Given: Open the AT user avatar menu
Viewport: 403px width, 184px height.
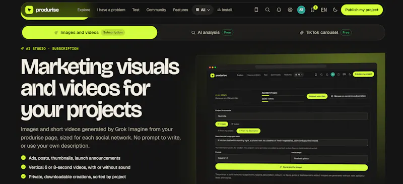Looking at the screenshot, I should pyautogui.click(x=301, y=10).
